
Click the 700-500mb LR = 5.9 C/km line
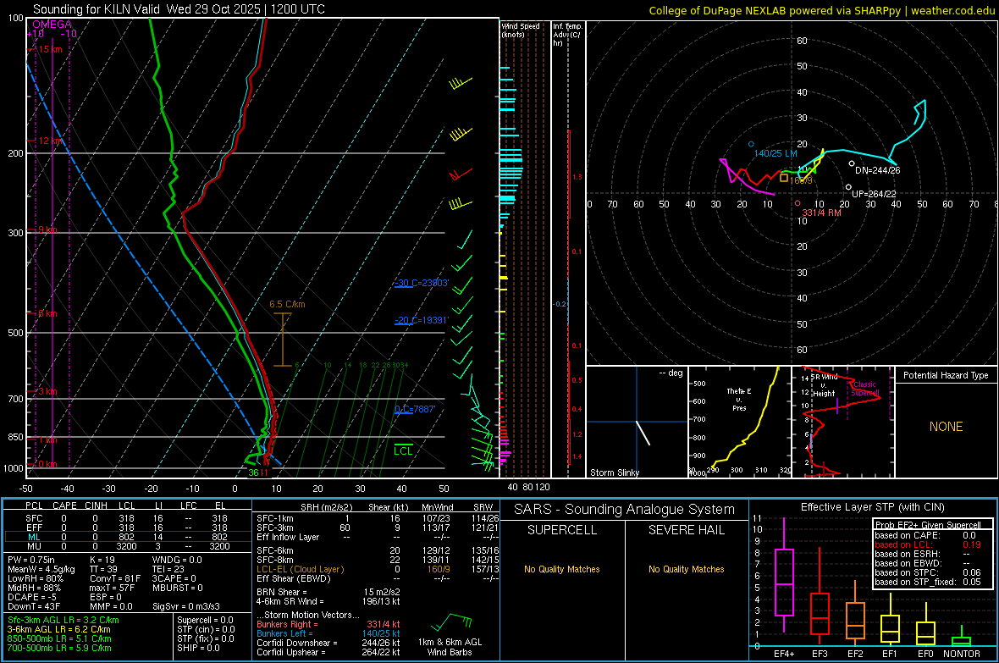(59, 648)
